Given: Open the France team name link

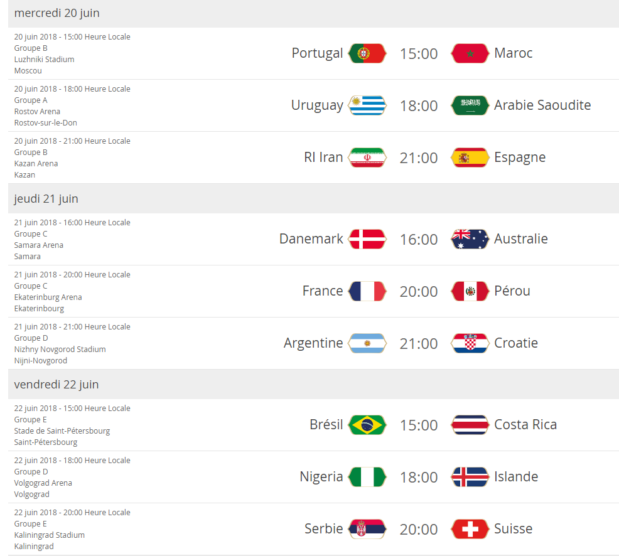Looking at the screenshot, I should click(x=323, y=291).
